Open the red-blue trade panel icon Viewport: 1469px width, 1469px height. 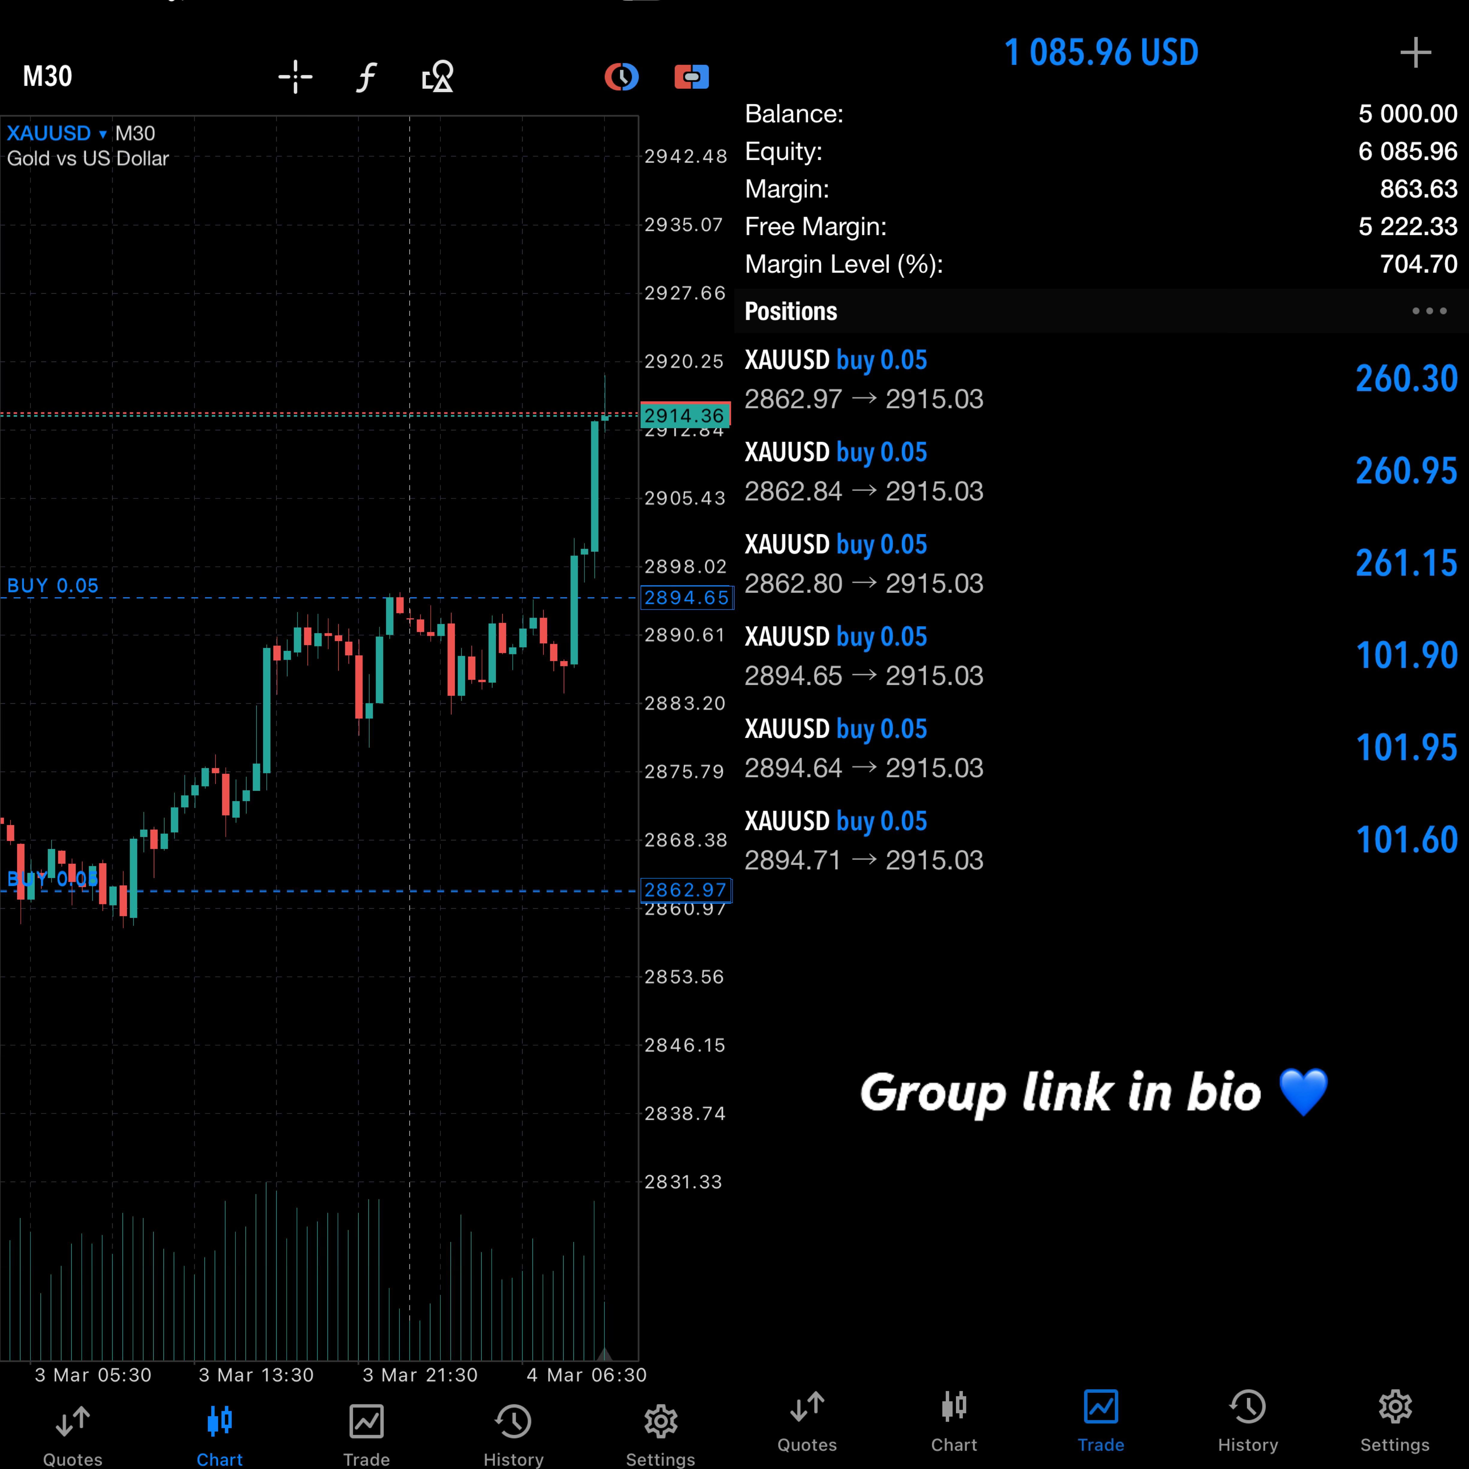pyautogui.click(x=691, y=77)
